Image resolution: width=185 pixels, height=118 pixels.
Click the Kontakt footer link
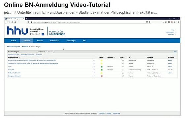coord(109,113)
